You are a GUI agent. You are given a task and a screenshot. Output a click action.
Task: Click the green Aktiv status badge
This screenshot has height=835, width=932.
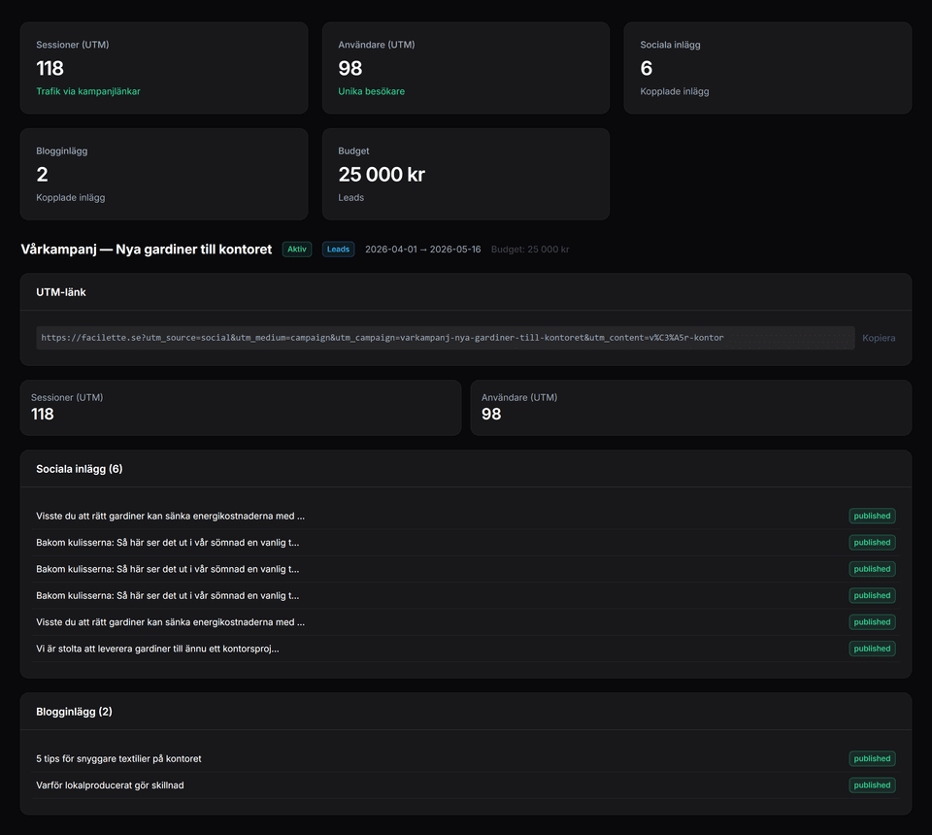tap(297, 250)
